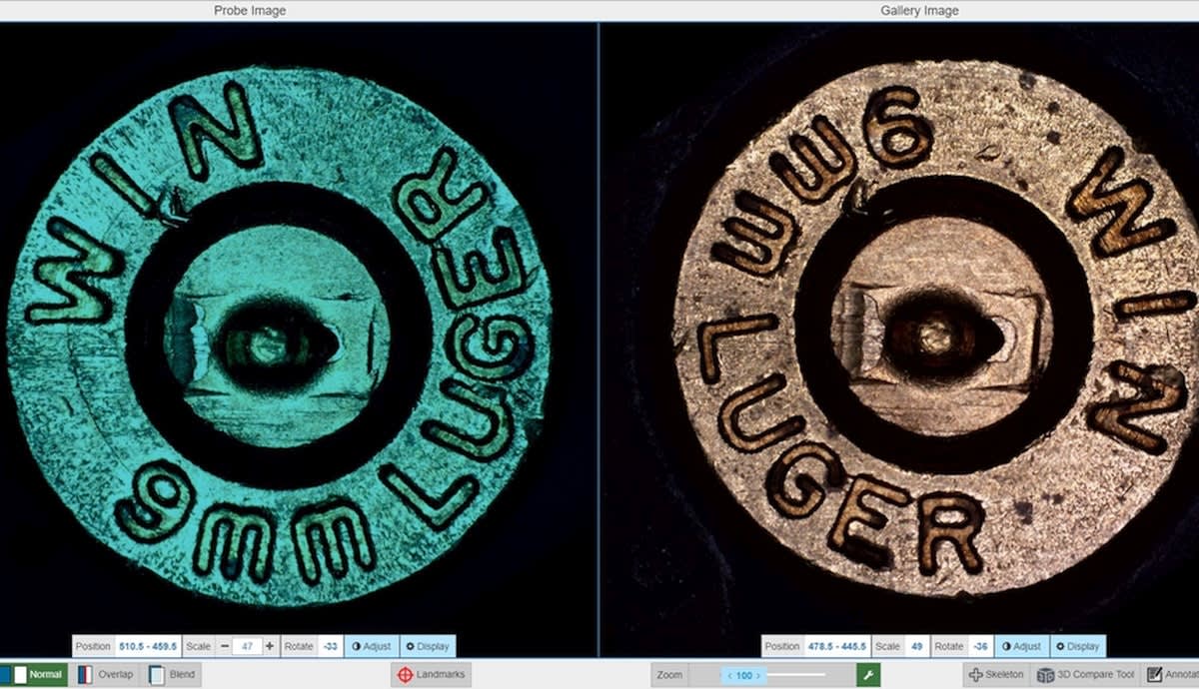Open the Landmarks tool
Image resolution: width=1199 pixels, height=689 pixels.
coord(432,675)
